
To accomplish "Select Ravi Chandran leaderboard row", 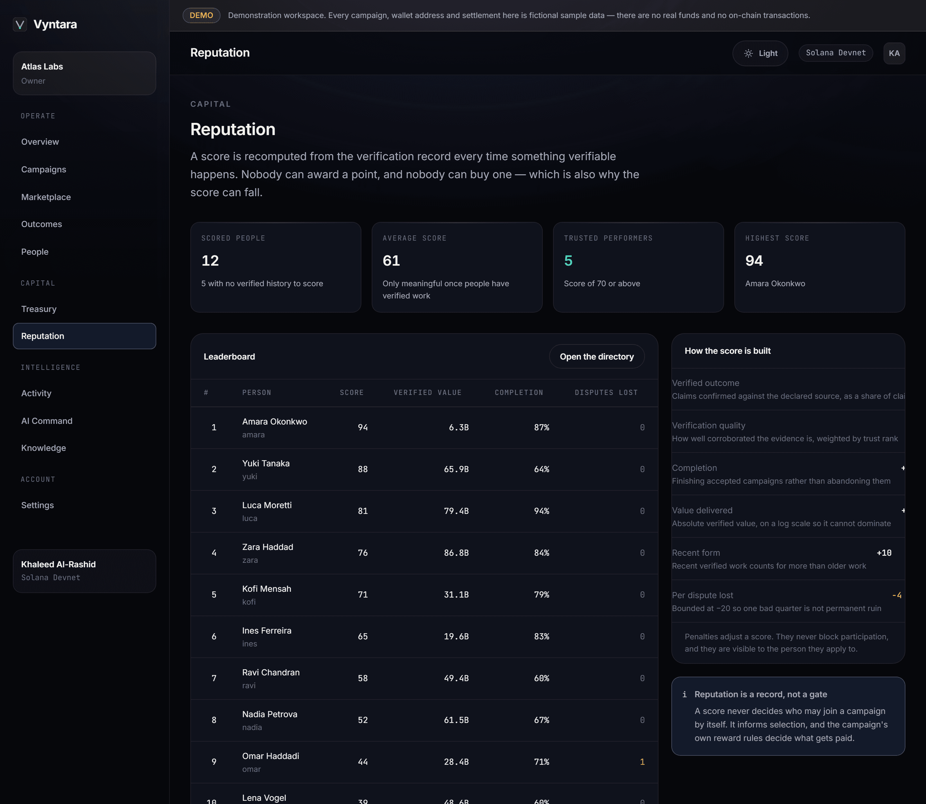I will coord(424,678).
